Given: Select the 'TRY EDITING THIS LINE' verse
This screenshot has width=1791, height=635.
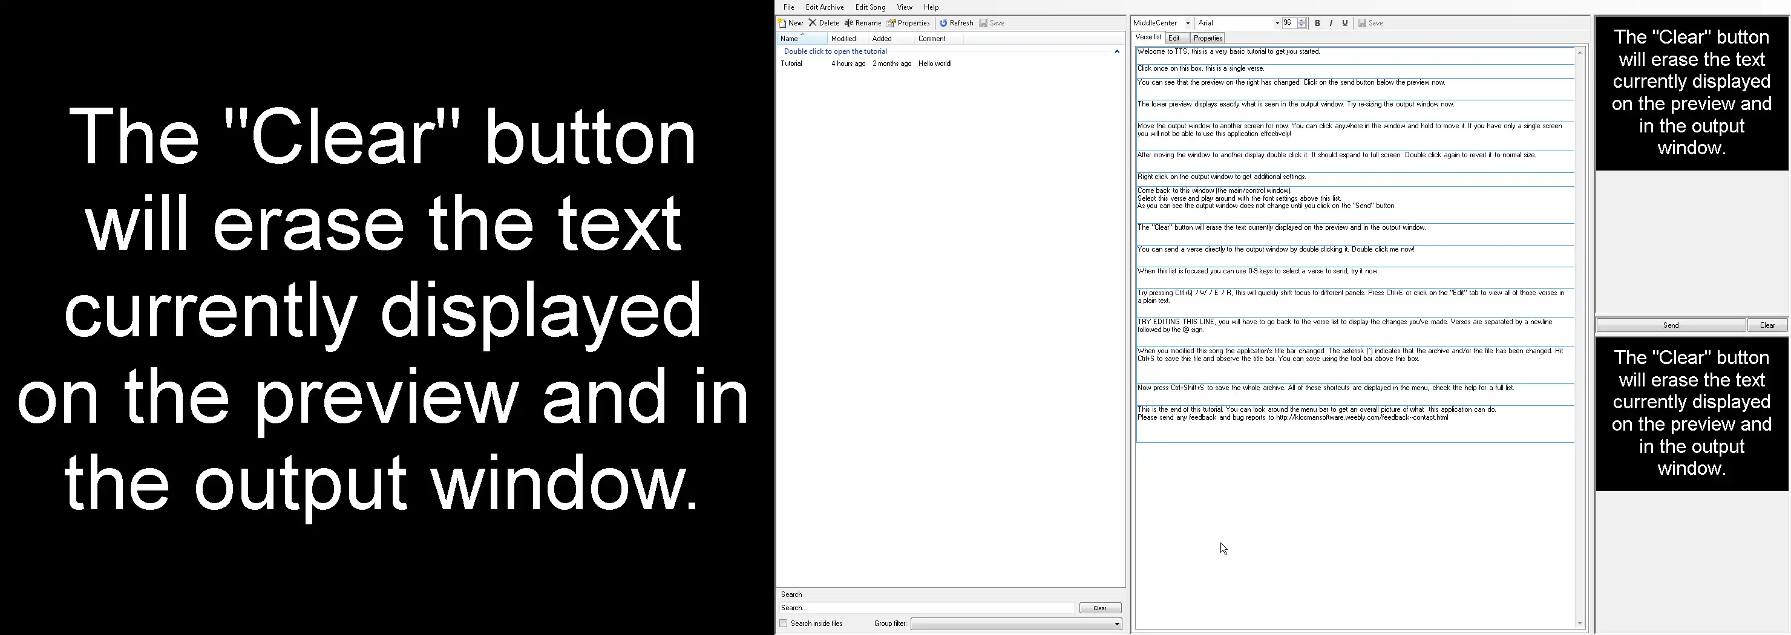Looking at the screenshot, I should (x=1355, y=332).
